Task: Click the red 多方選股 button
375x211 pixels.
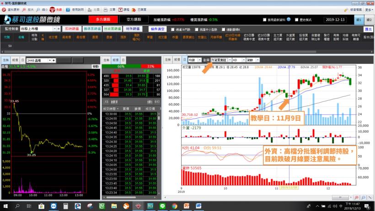Action: [103, 19]
